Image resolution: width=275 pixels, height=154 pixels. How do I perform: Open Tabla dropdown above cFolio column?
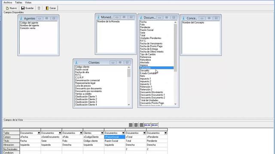click(81, 133)
